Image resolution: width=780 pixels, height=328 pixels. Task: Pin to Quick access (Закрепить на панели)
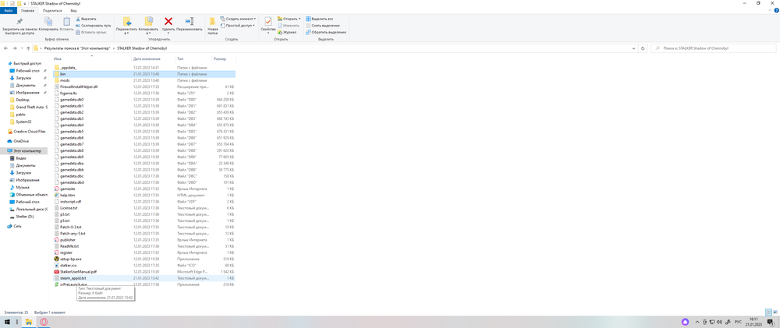[x=19, y=26]
